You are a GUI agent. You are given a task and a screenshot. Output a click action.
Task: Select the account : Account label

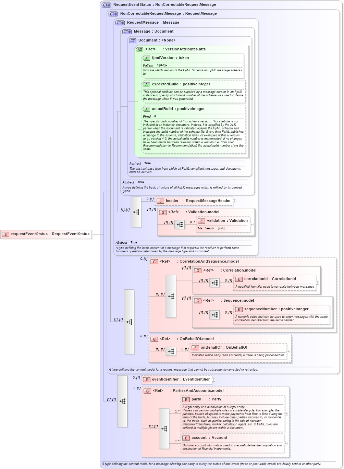pyautogui.click(x=209, y=438)
